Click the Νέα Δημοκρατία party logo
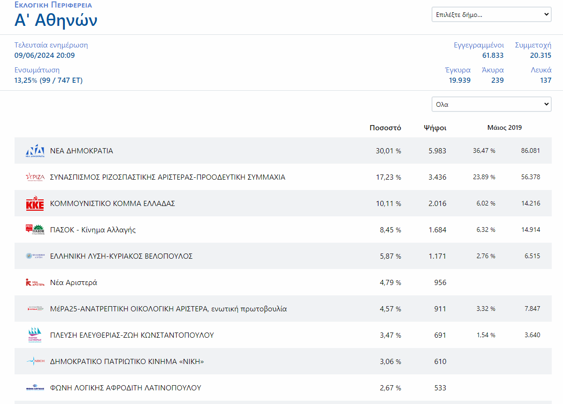The height and width of the screenshot is (404, 563). [x=35, y=151]
